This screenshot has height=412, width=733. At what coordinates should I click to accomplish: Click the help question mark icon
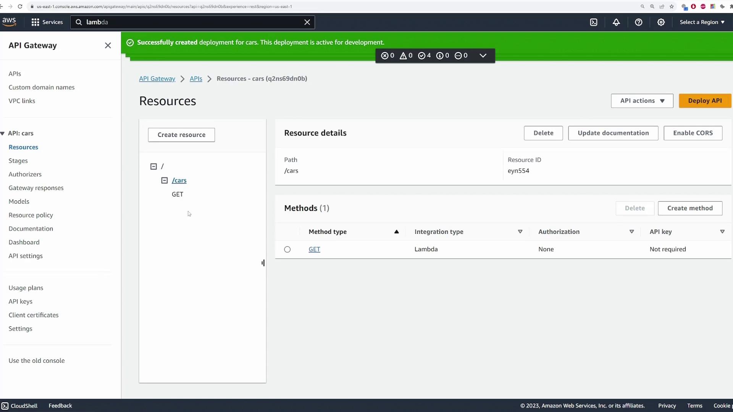point(639,22)
